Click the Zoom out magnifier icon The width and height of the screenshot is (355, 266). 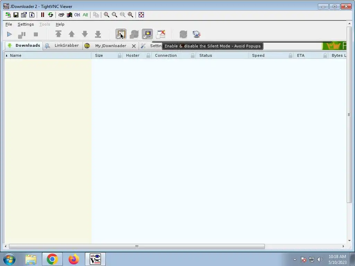click(114, 15)
